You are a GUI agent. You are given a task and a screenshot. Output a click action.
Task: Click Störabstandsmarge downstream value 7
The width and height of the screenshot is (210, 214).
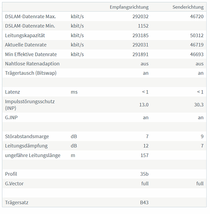click(147, 136)
